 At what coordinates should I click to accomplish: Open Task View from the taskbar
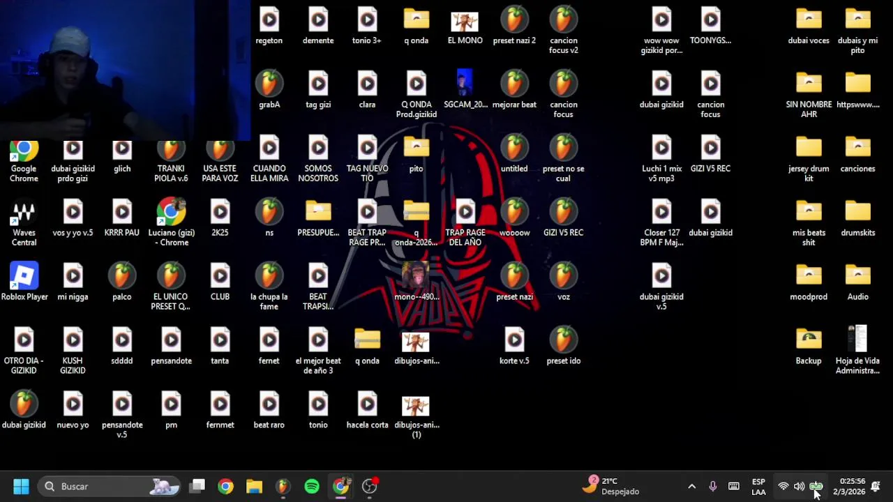(x=198, y=486)
